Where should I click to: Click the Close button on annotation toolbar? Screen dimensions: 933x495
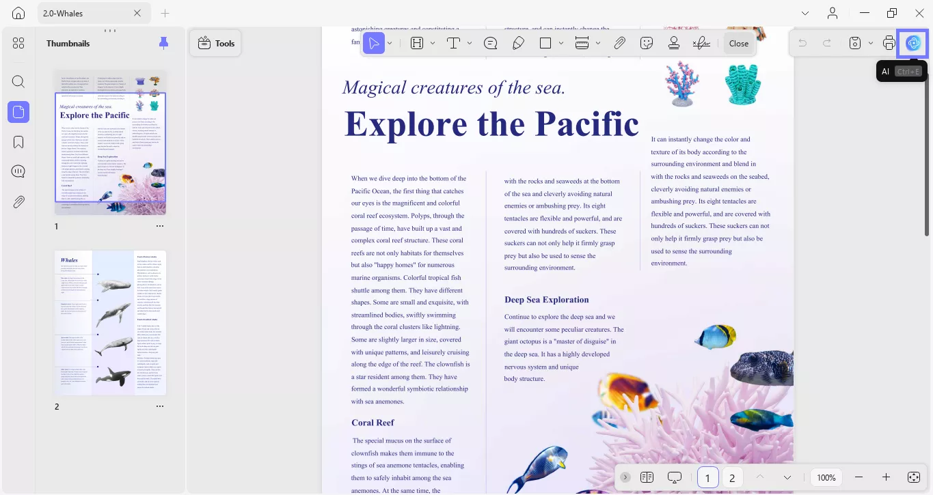coord(738,43)
